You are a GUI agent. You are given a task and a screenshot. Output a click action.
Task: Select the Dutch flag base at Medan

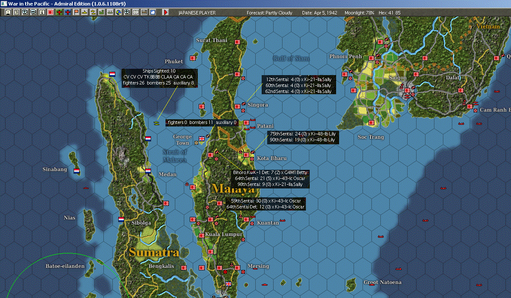coord(148,171)
